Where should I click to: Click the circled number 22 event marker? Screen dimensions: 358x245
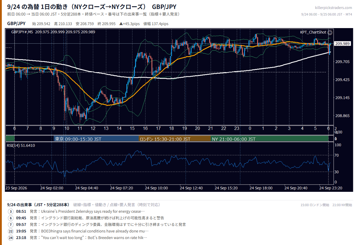11,231
